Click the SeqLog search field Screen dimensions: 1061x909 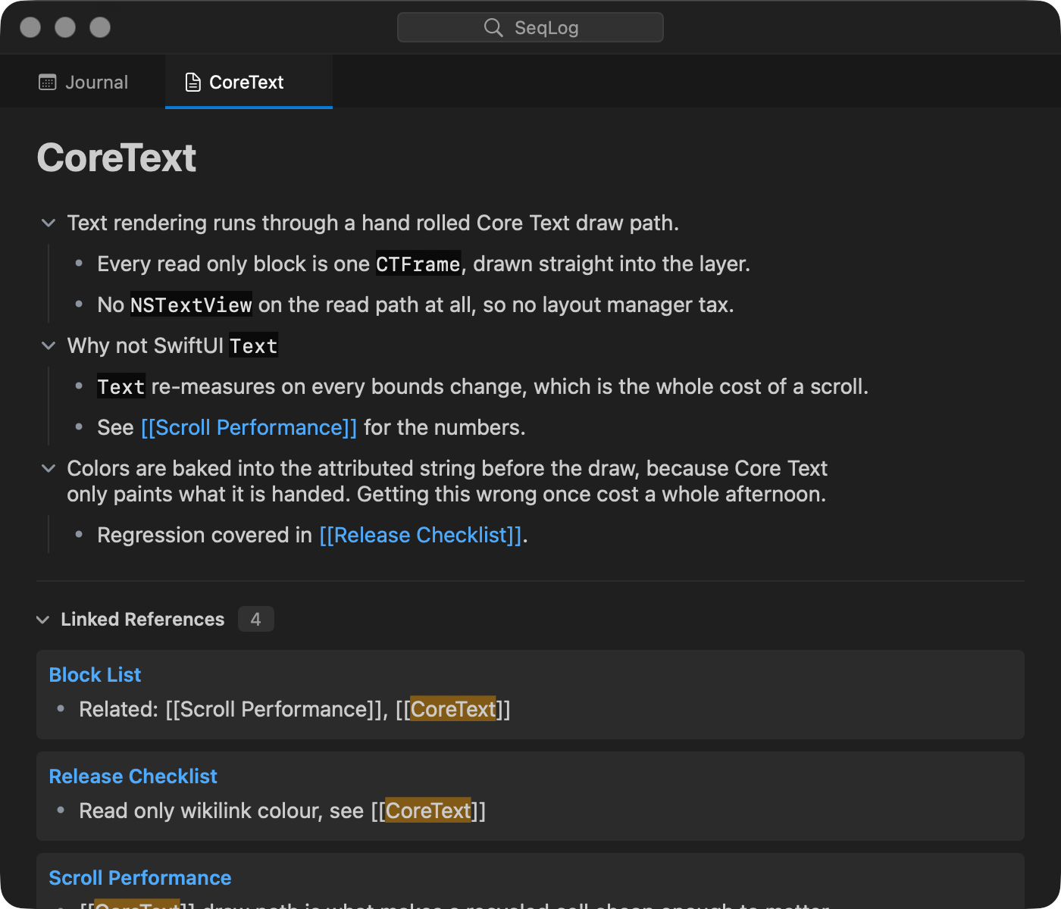pos(530,27)
